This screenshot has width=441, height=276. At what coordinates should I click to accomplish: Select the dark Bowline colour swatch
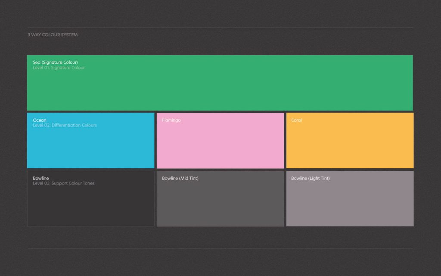coord(90,198)
